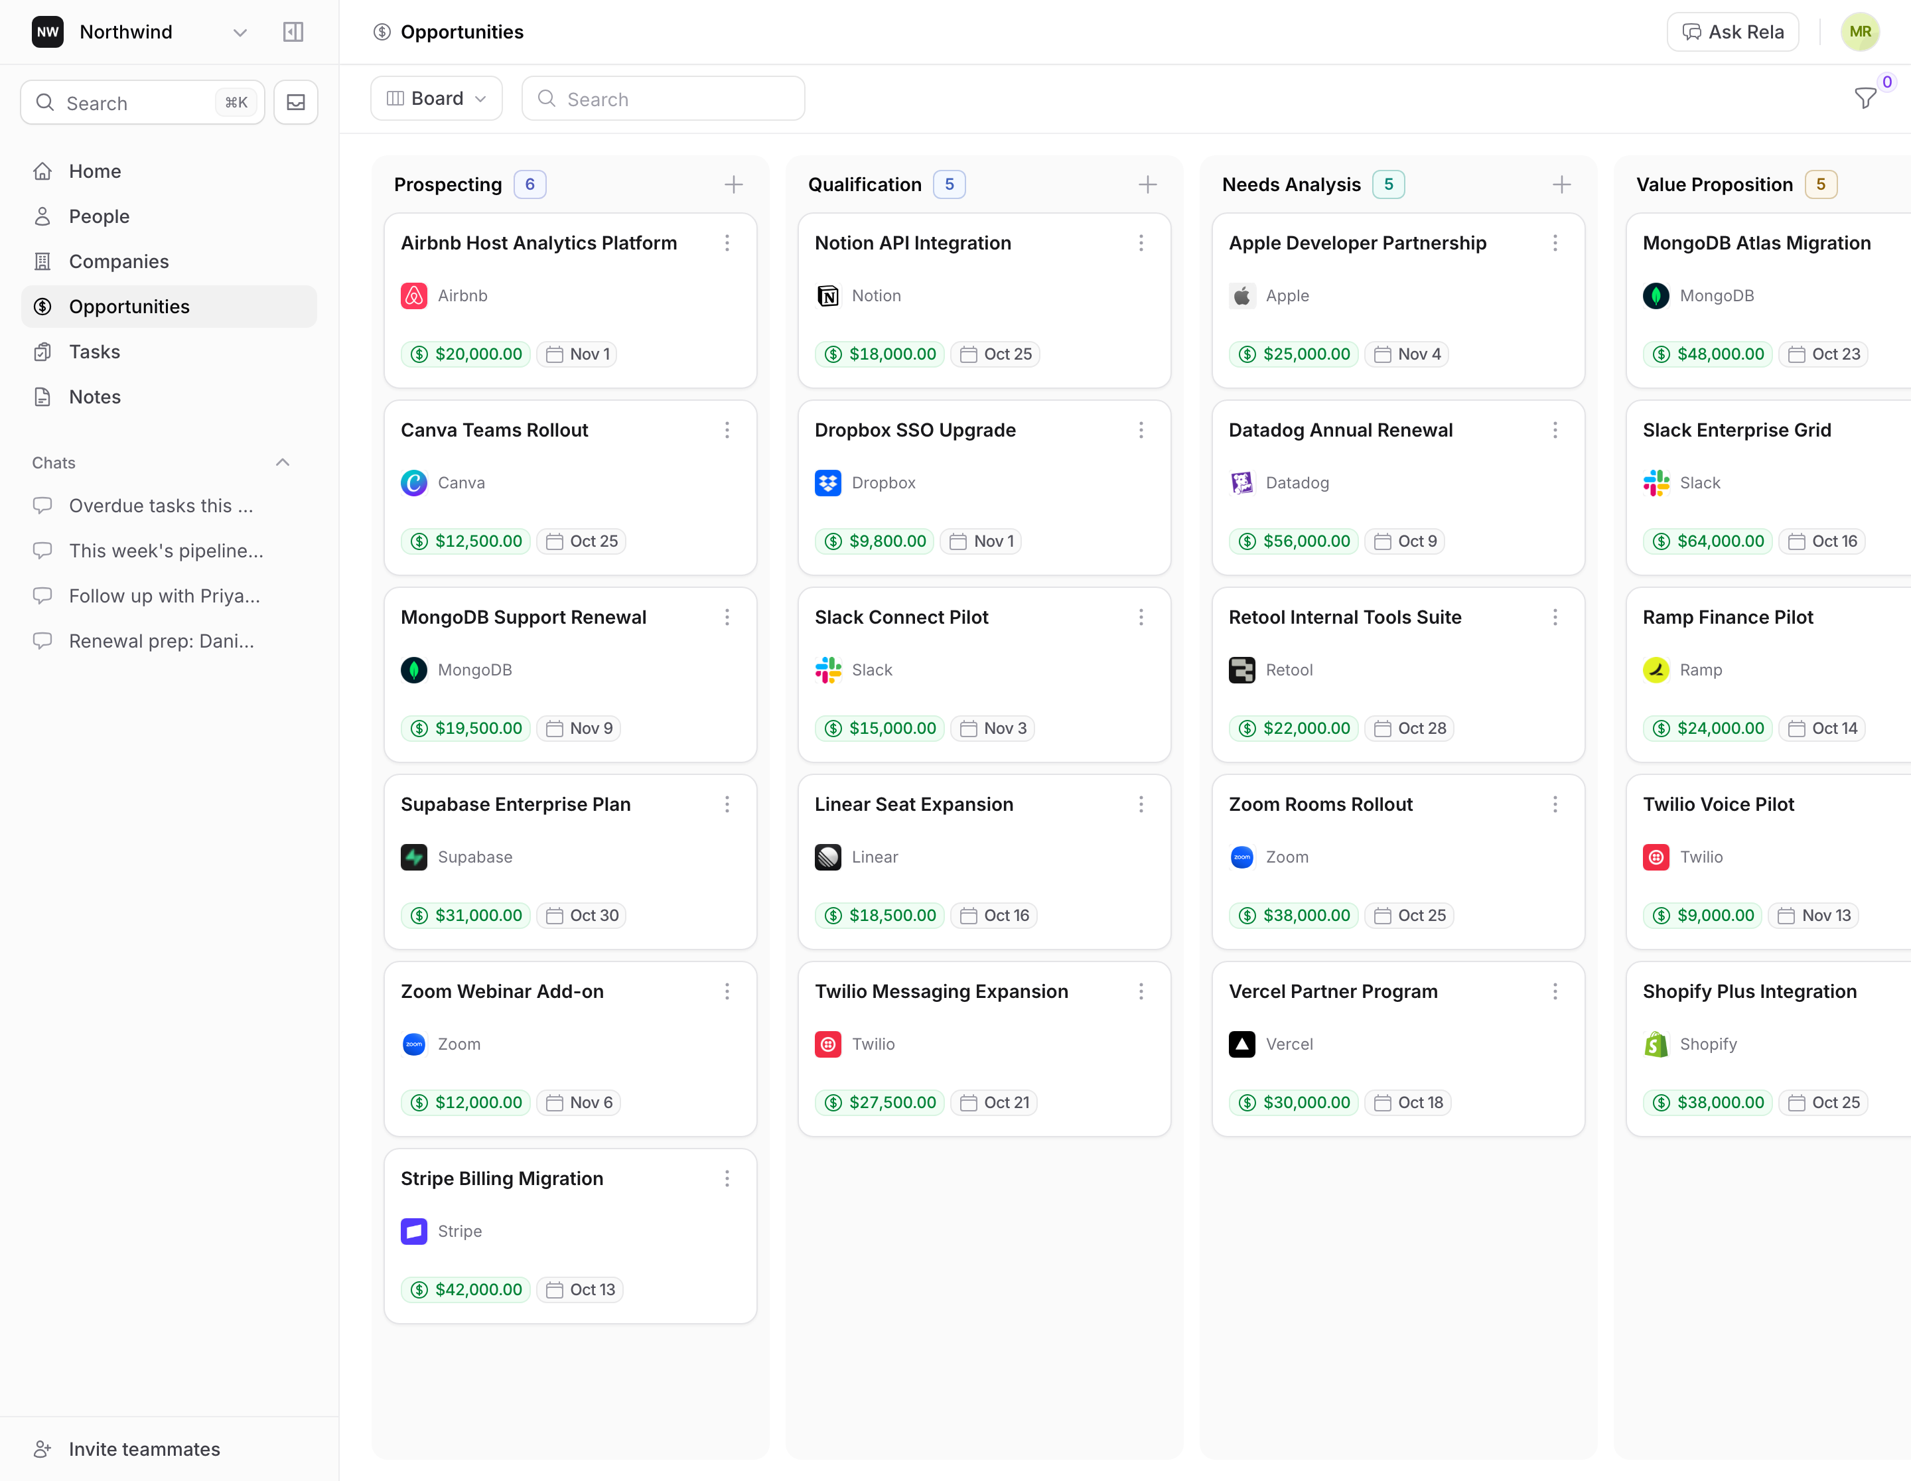The width and height of the screenshot is (1911, 1481).
Task: Go to Notes in sidebar
Action: pos(169,397)
